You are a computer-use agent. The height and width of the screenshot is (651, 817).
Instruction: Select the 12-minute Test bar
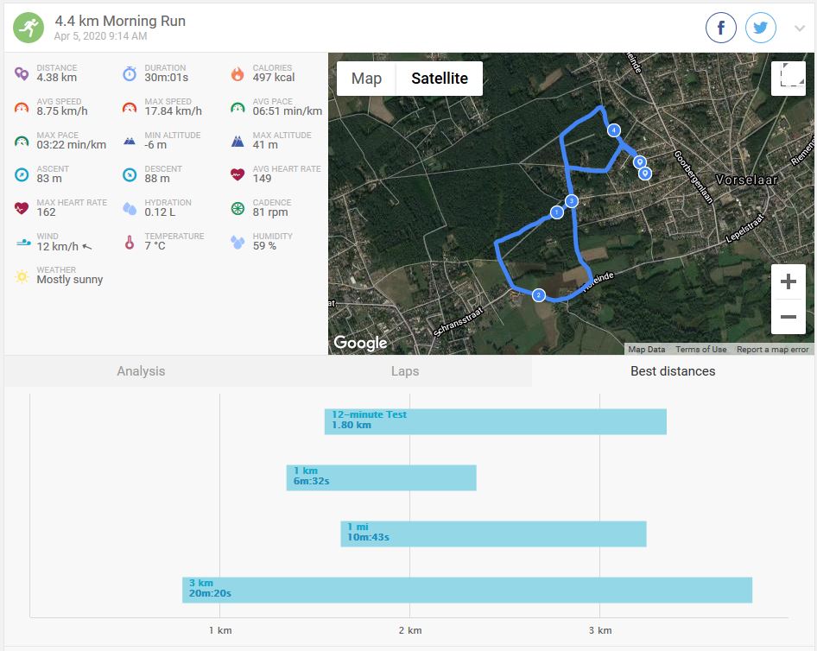tap(495, 421)
